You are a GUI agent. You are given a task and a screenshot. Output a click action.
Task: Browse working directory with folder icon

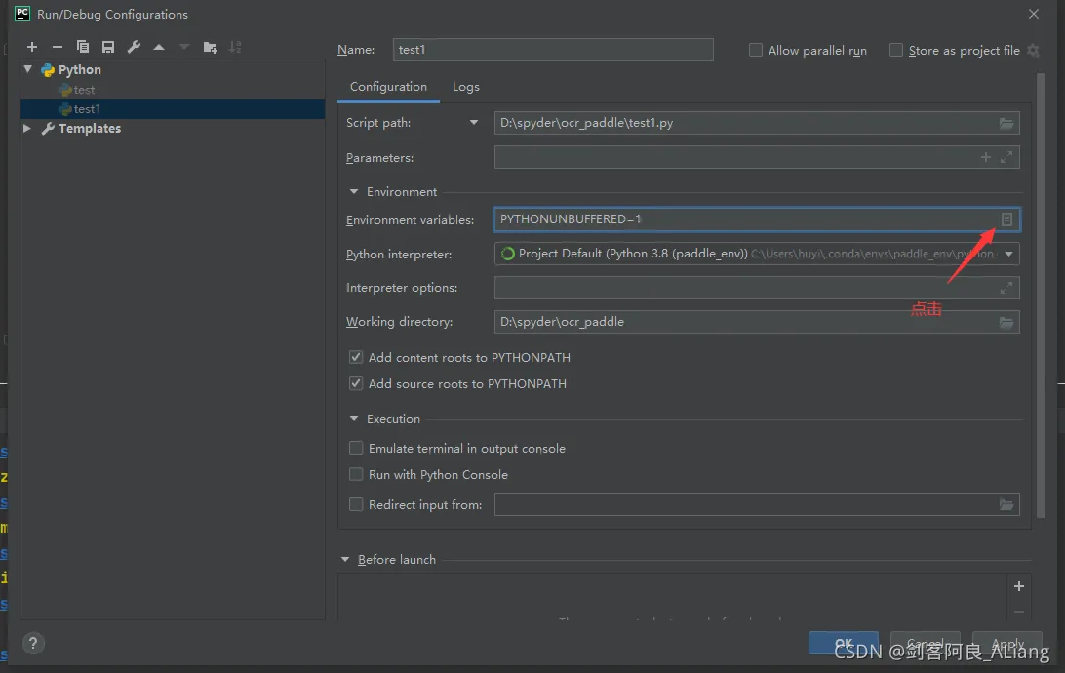1006,322
